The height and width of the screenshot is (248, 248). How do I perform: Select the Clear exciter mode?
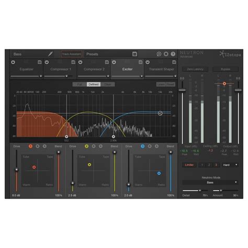coord(108,84)
